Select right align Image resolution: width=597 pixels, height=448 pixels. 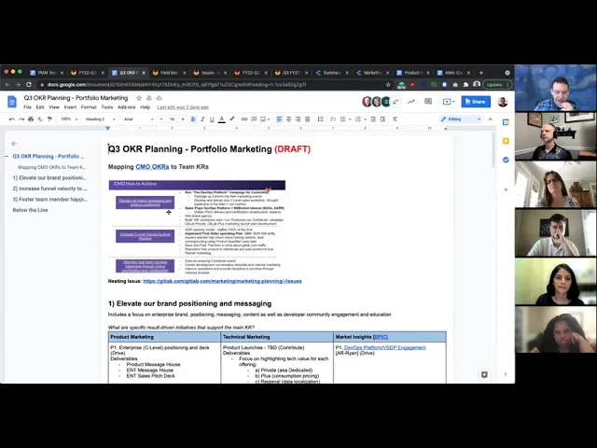coord(298,119)
